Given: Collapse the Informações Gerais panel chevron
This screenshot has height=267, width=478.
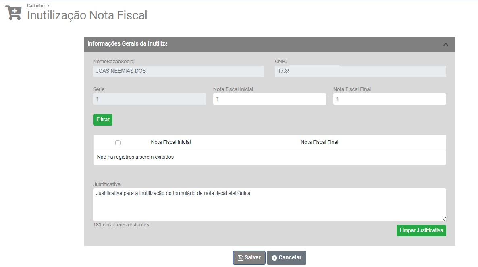Looking at the screenshot, I should click(446, 44).
